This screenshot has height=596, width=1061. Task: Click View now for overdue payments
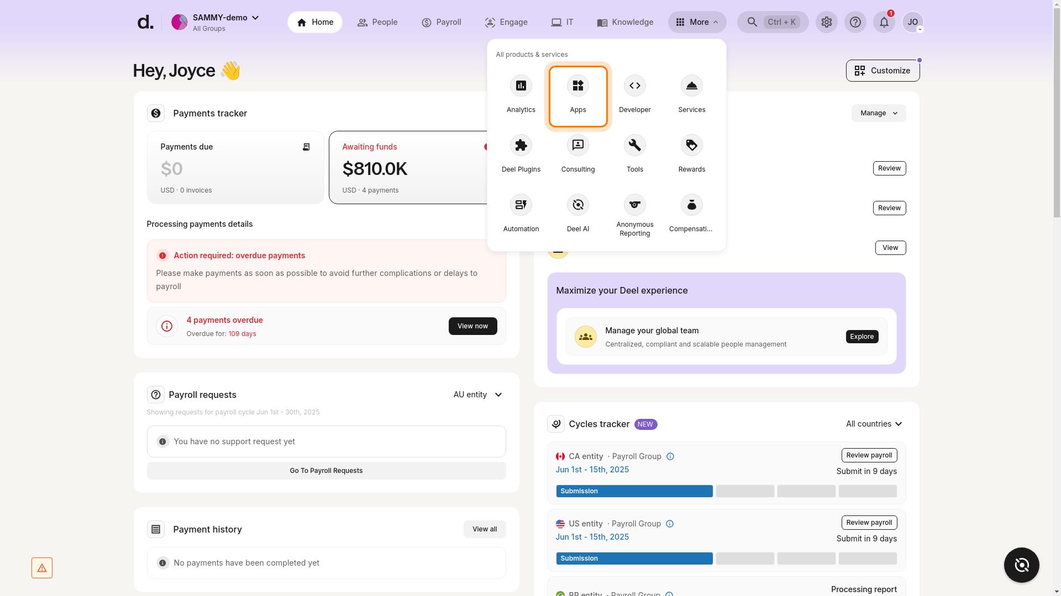[x=472, y=326]
